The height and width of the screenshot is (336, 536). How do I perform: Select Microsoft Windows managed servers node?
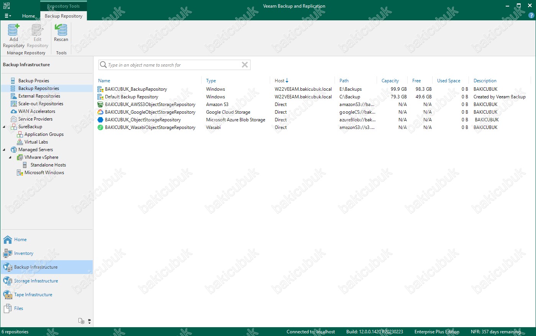(x=44, y=173)
